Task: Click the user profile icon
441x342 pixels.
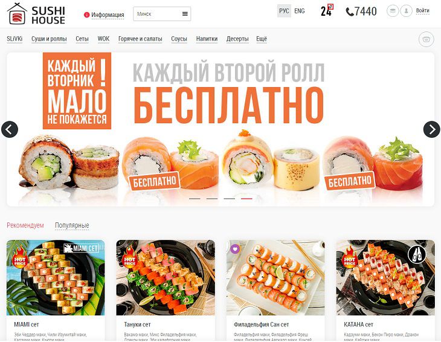Action: tap(406, 11)
